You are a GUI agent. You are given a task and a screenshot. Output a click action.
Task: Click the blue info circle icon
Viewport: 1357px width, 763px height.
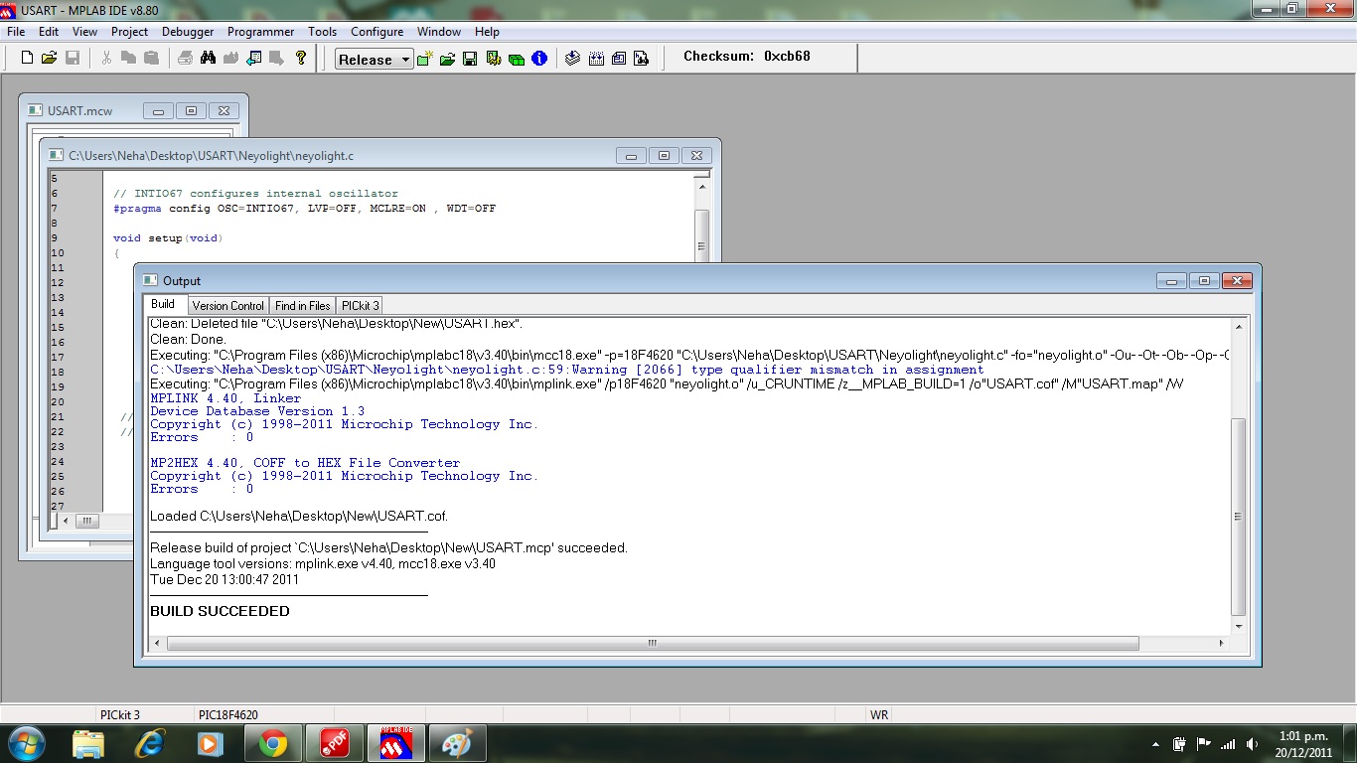click(539, 59)
